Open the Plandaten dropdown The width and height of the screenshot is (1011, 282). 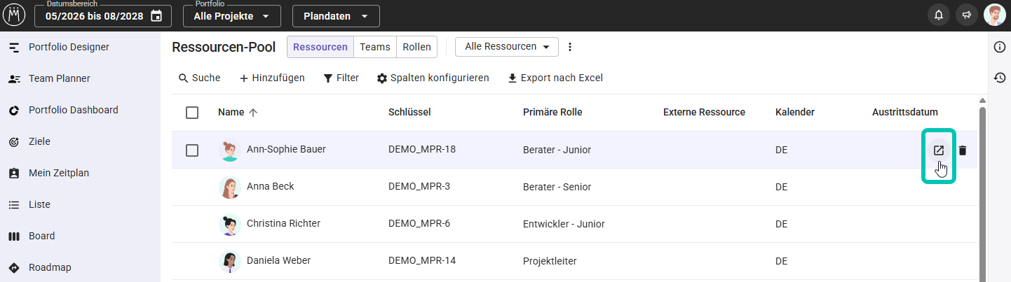click(x=336, y=16)
